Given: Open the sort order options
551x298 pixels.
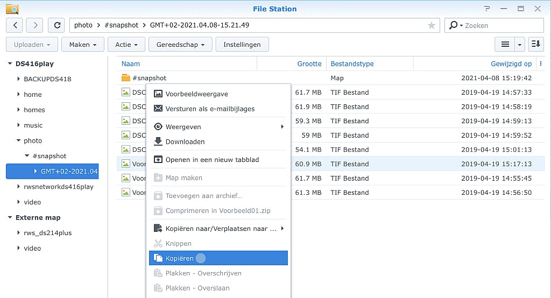Looking at the screenshot, I should 536,45.
